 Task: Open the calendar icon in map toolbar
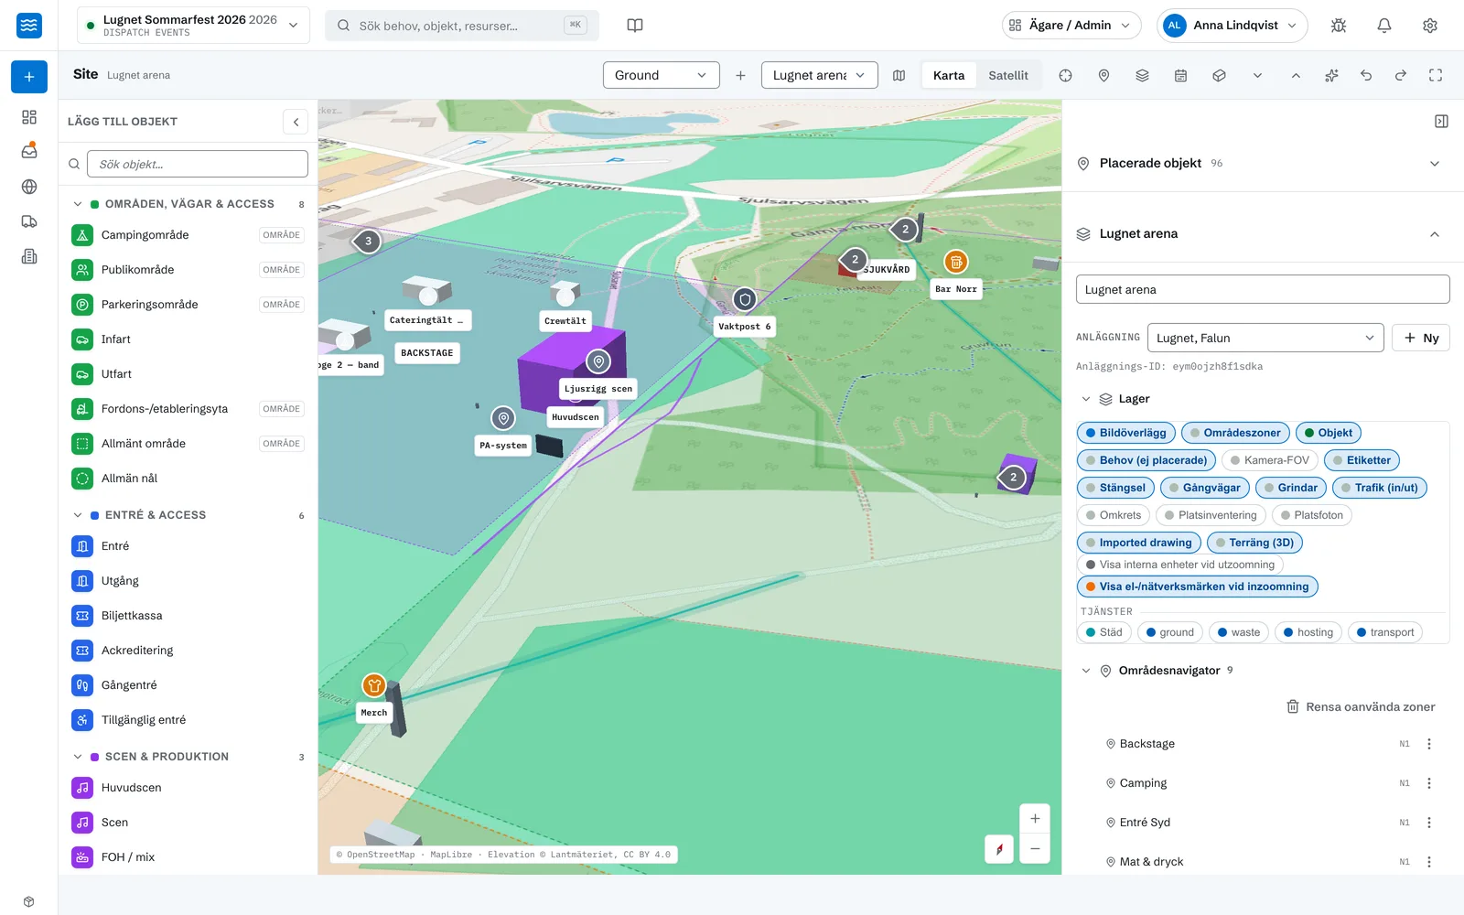coord(1181,76)
